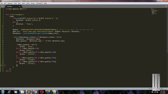The height and width of the screenshot is (94, 168).
Task: Show hidden system tray icons
Action: (x=150, y=92)
